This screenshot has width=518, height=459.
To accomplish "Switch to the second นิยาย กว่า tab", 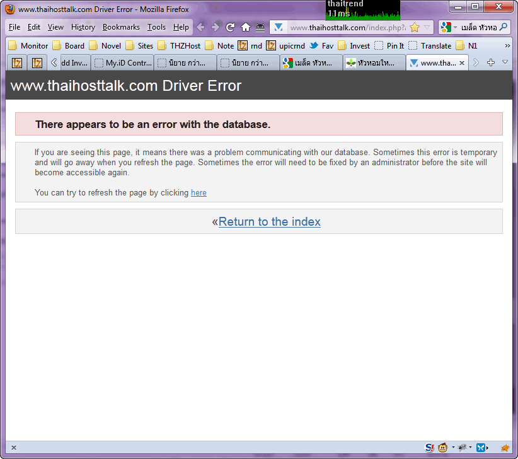I will click(248, 63).
